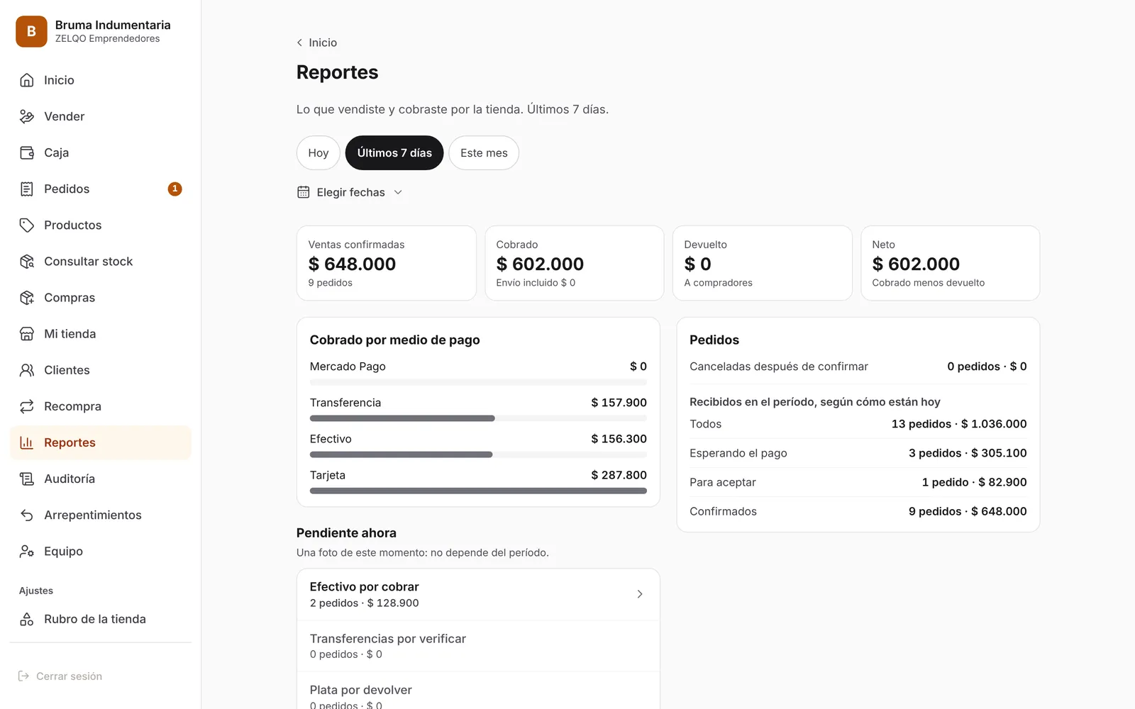The height and width of the screenshot is (709, 1135).
Task: Navigate to the Auditoría menu label
Action: click(x=70, y=479)
